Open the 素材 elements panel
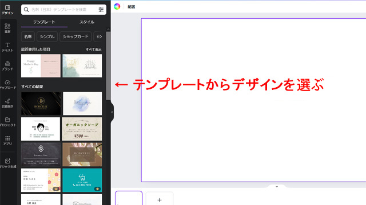 click(x=7, y=28)
